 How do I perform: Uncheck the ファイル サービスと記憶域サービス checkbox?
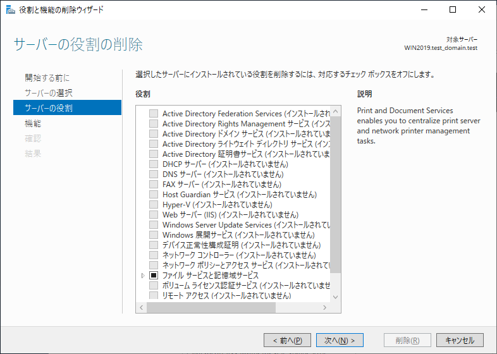[x=154, y=276]
